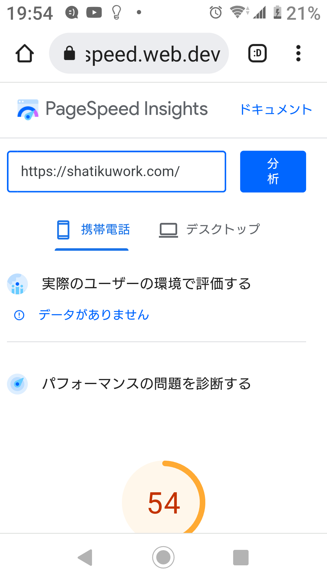The width and height of the screenshot is (327, 582).
Task: Tap the lock icon in address bar
Action: 69,53
